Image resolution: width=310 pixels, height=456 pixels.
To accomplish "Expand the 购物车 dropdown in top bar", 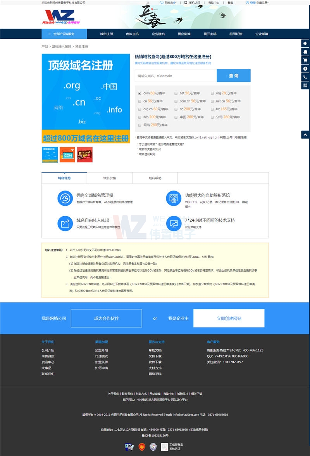I will click(x=170, y=3).
